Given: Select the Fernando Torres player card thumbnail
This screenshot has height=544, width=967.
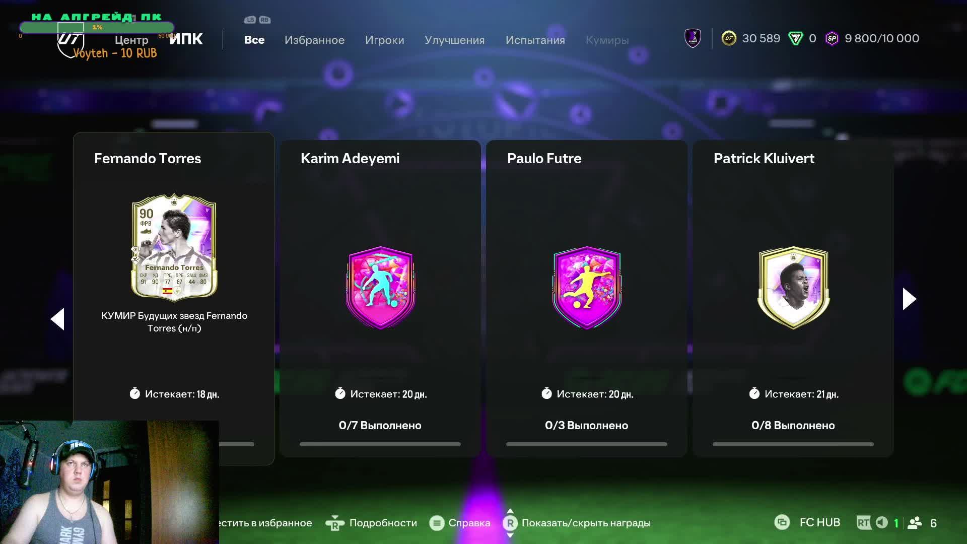Looking at the screenshot, I should [174, 247].
